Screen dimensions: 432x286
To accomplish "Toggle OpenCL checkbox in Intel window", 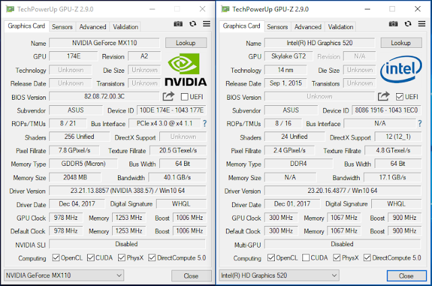I will [x=271, y=258].
